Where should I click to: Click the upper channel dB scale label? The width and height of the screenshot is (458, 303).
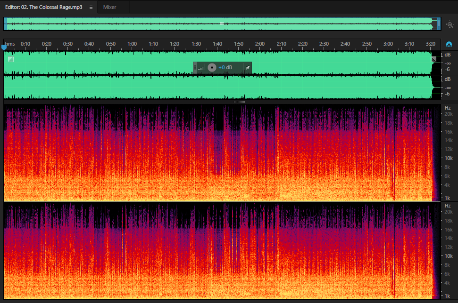tap(448, 55)
